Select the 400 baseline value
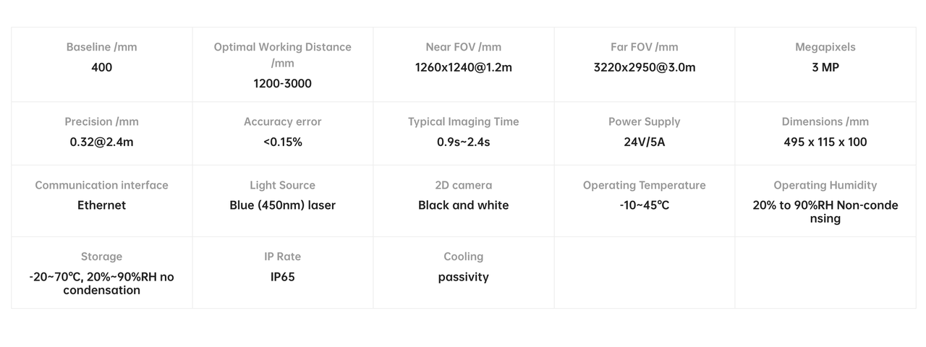This screenshot has width=926, height=347. [x=101, y=67]
